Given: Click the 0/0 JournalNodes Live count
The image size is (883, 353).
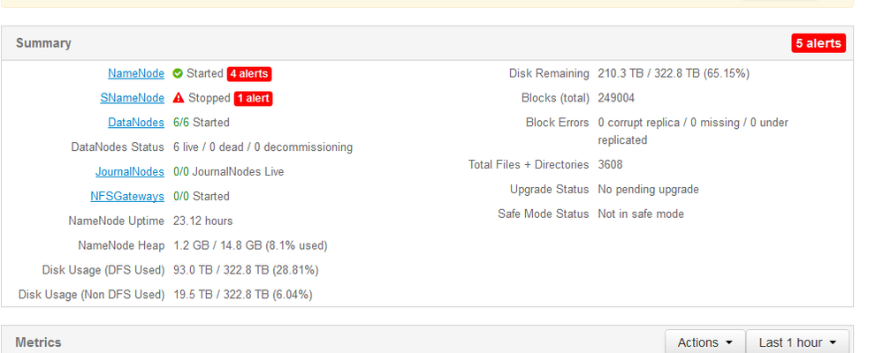Looking at the screenshot, I should point(179,172).
